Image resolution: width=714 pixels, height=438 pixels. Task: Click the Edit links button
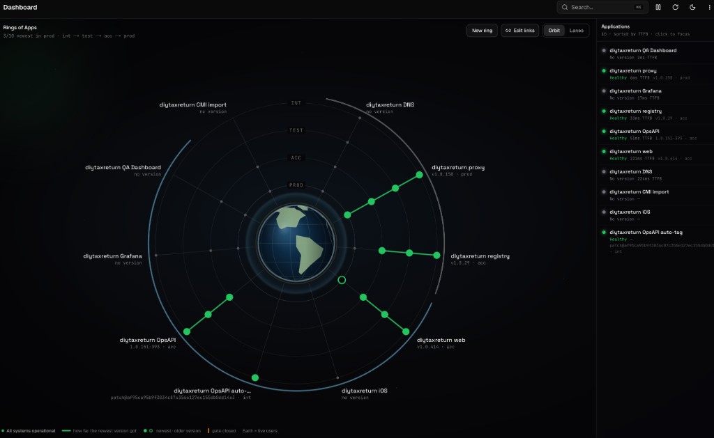pyautogui.click(x=520, y=31)
